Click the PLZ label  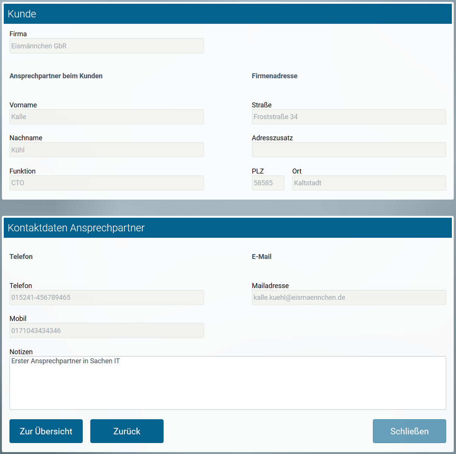click(258, 171)
